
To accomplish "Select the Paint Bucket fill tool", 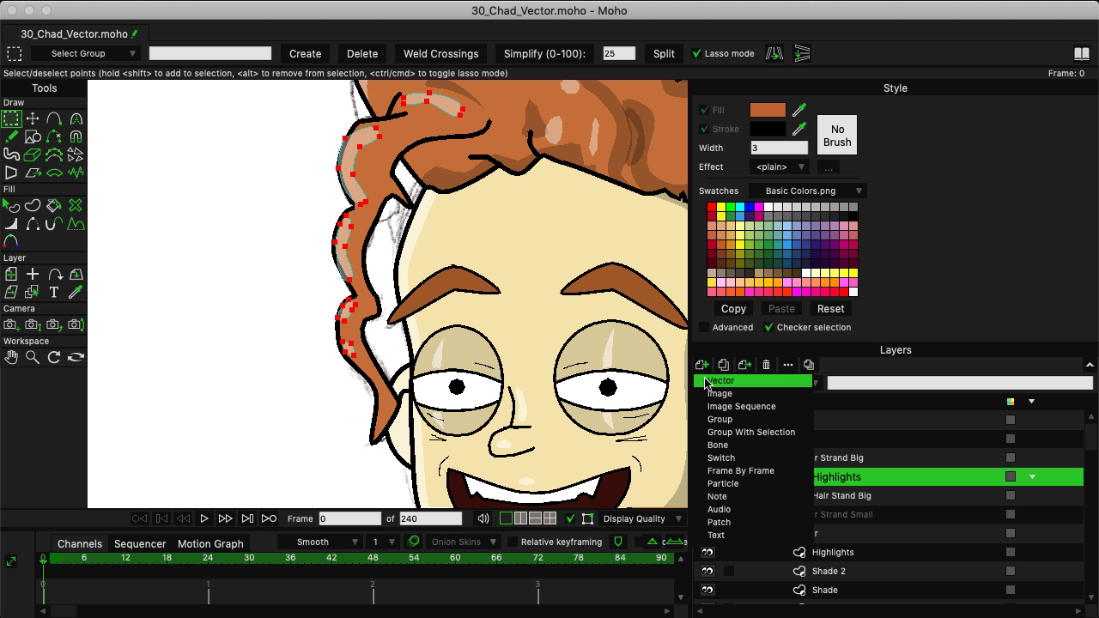I will (52, 206).
